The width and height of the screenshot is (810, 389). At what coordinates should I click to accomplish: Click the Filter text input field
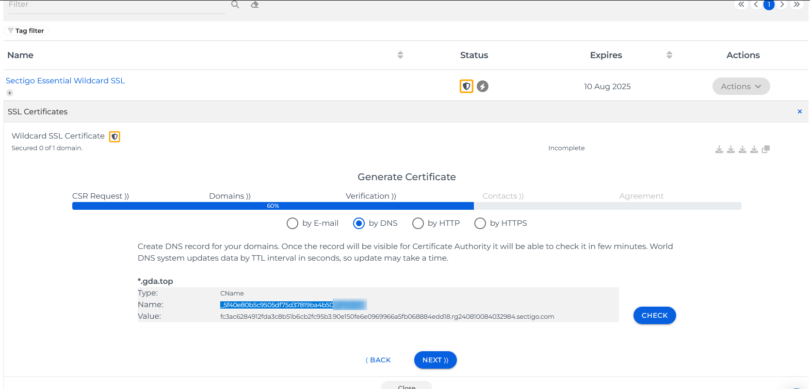116,5
